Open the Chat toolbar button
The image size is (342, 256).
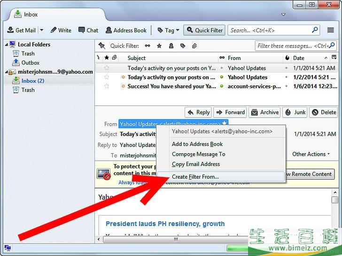click(x=88, y=30)
